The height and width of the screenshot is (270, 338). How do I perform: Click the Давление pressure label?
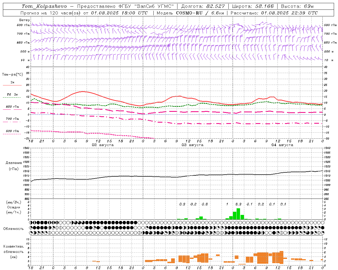pyautogui.click(x=14, y=163)
